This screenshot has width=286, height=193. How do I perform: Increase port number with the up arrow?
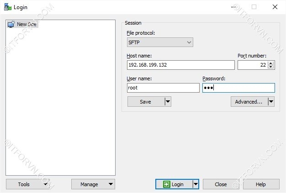pos(271,63)
